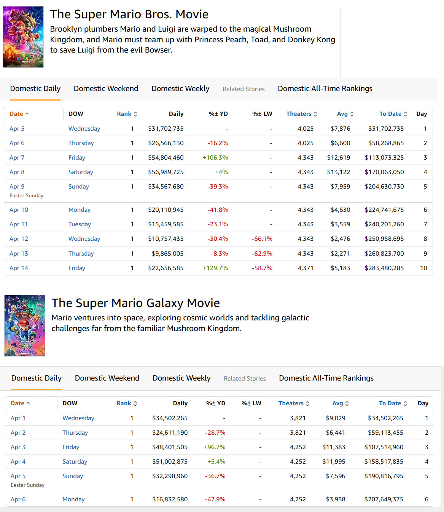Open Domestic All-Time Rankings under Super Mario Bros. Movie

(x=325, y=89)
